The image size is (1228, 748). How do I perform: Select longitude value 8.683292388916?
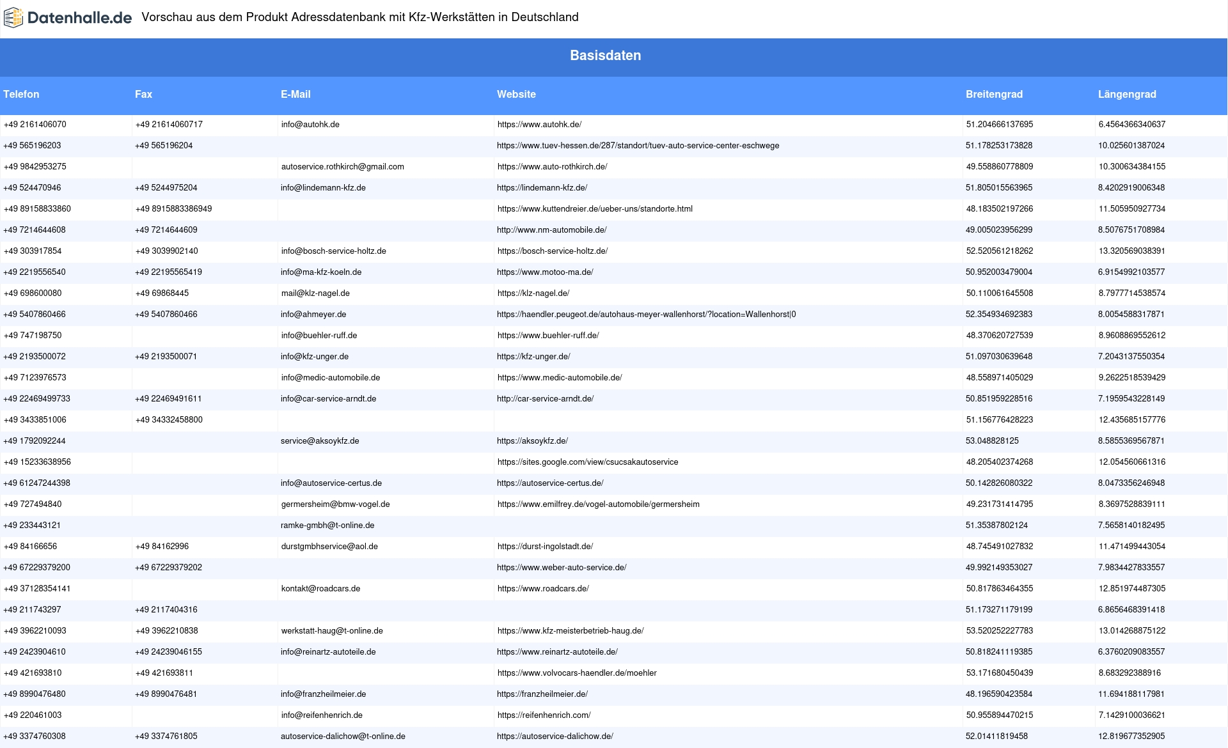point(1130,673)
